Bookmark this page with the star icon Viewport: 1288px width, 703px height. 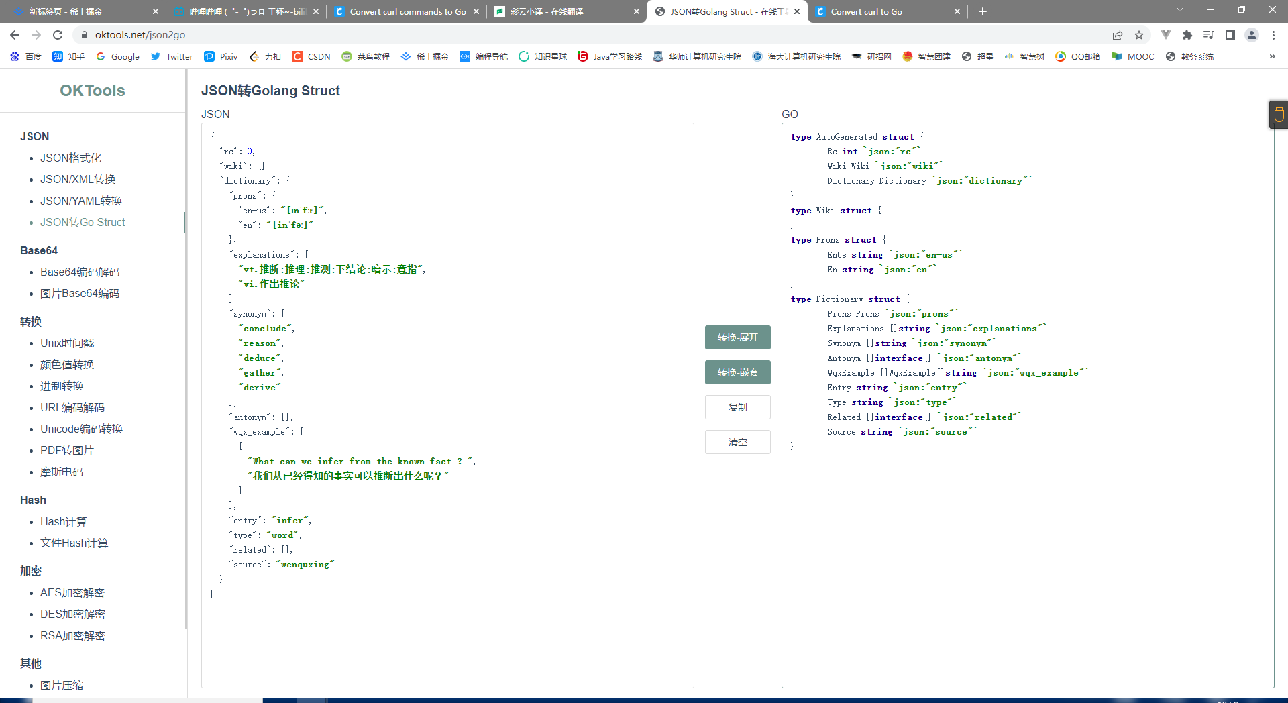pyautogui.click(x=1139, y=35)
